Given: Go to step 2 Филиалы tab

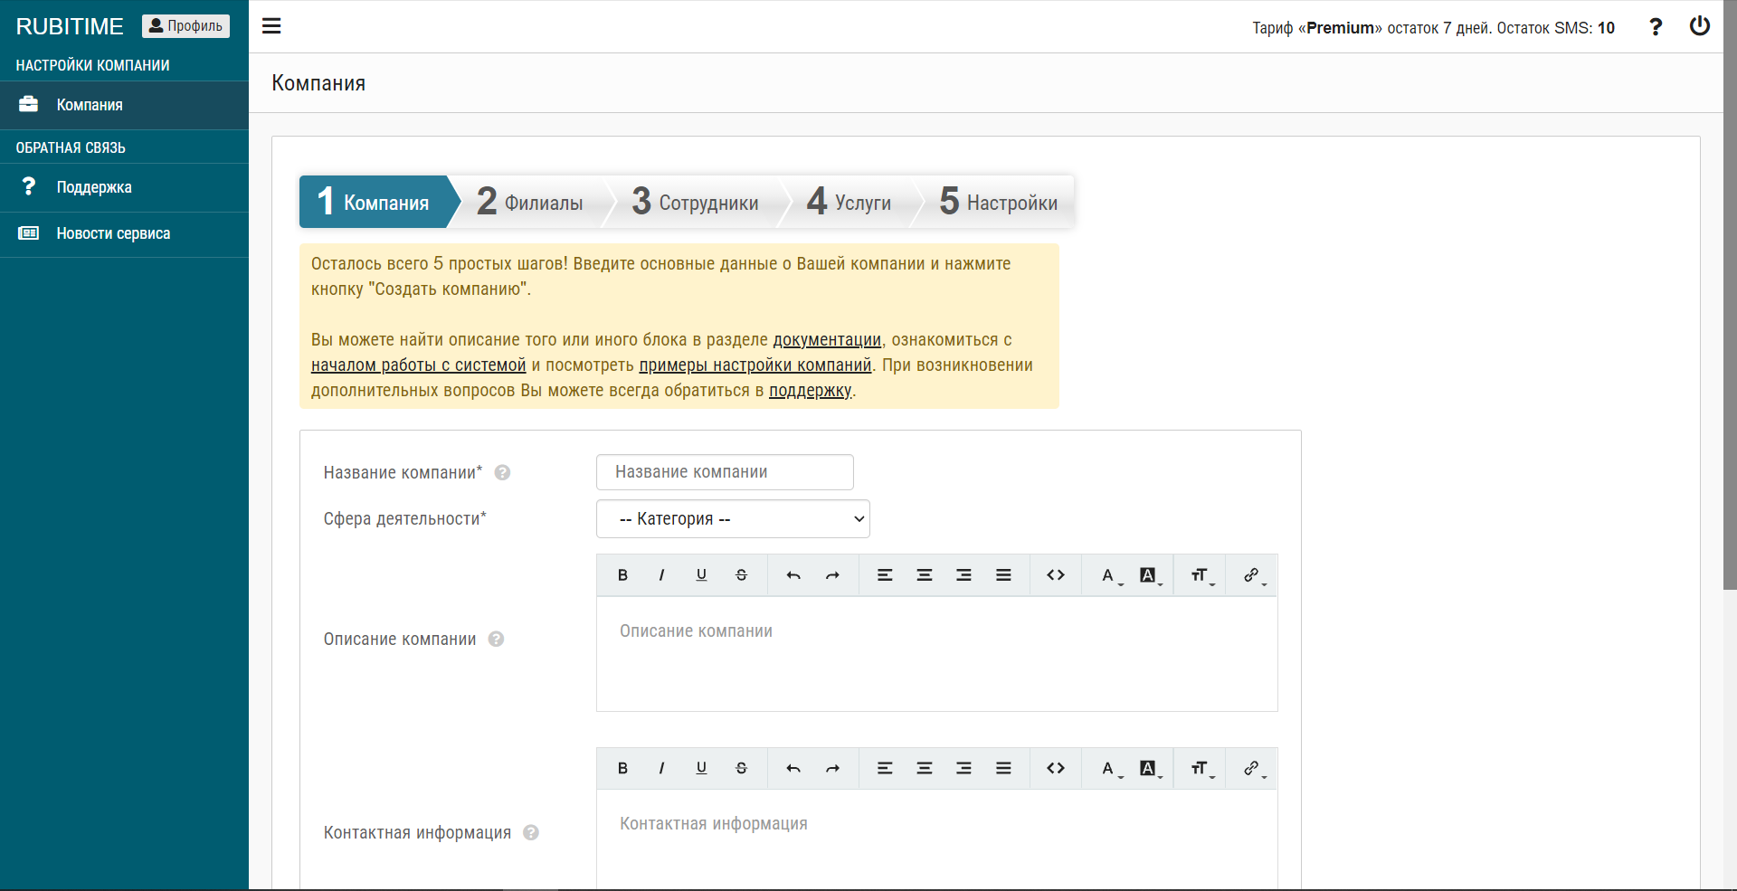Looking at the screenshot, I should tap(530, 202).
